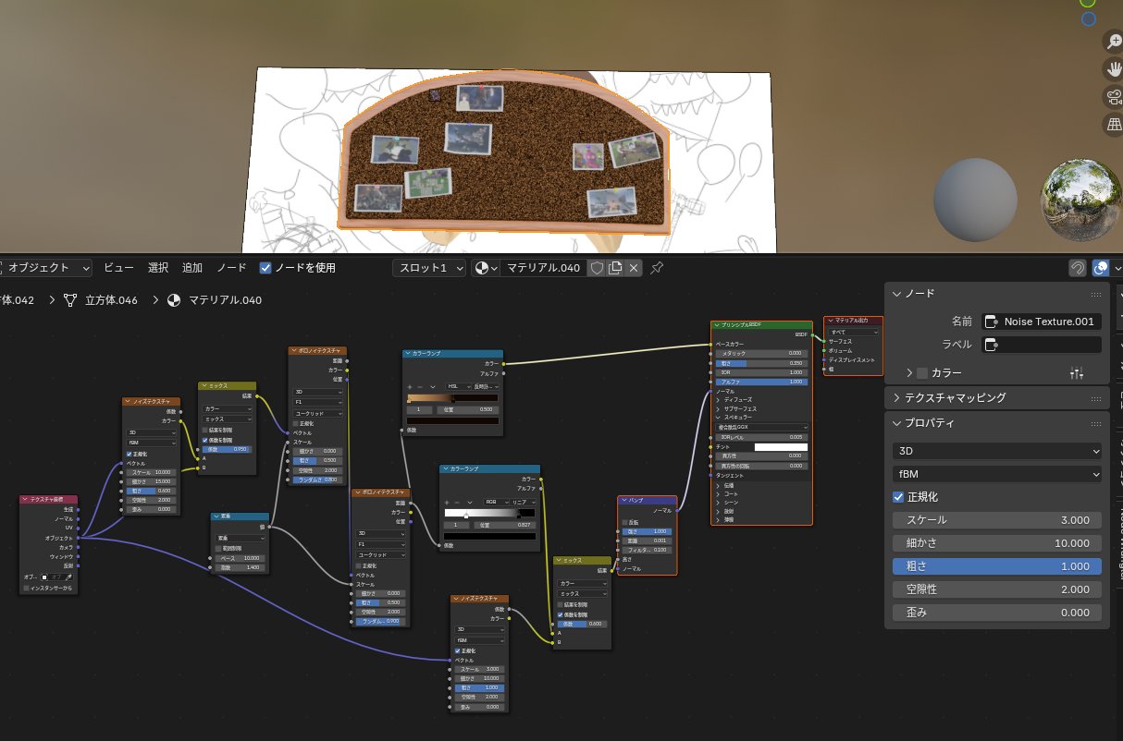The height and width of the screenshot is (741, 1123).
Task: Toggle the camera view icon
Action: (x=1114, y=97)
